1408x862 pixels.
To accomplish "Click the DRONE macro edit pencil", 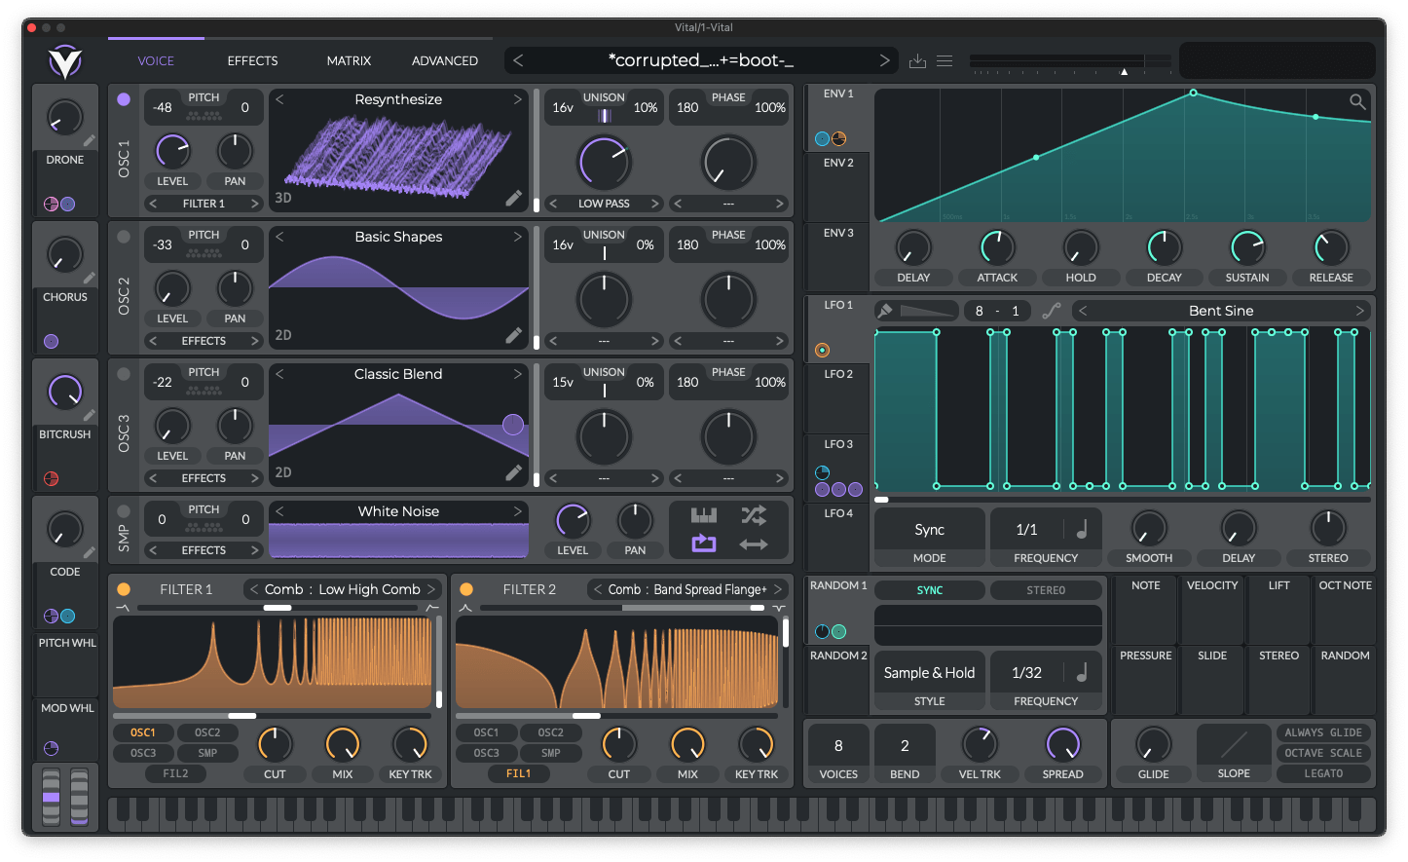I will (x=89, y=141).
